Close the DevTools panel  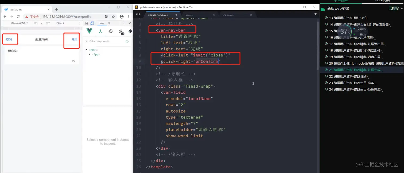pyautogui.click(x=129, y=23)
